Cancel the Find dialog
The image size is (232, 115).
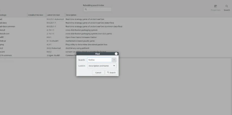pos(98,73)
